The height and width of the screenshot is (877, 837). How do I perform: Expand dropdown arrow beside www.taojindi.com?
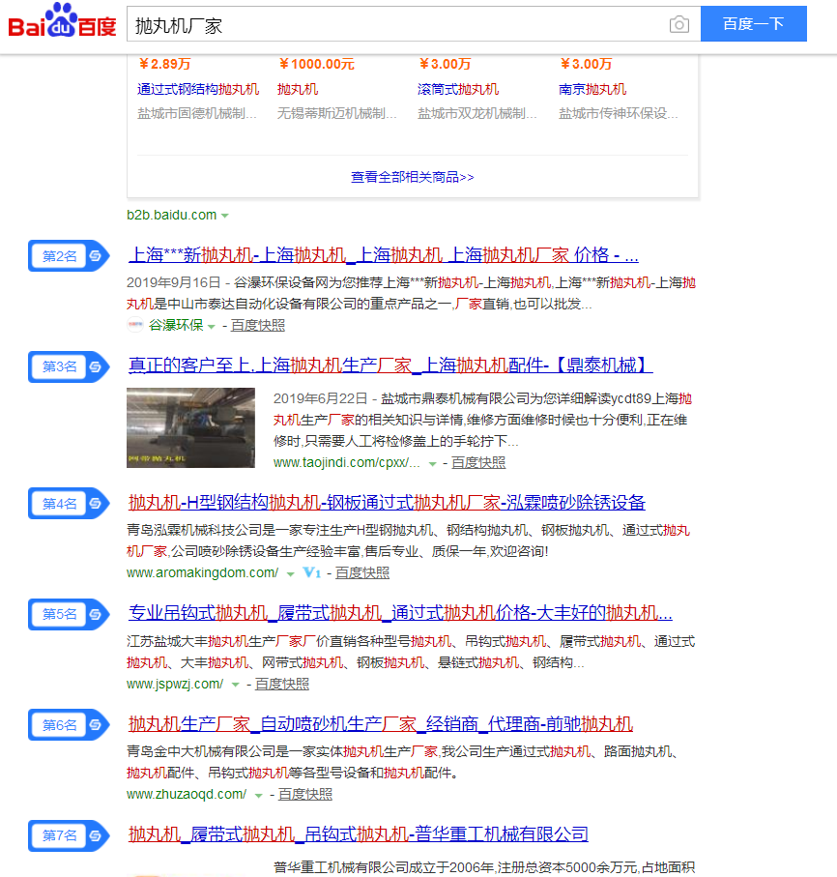point(432,464)
